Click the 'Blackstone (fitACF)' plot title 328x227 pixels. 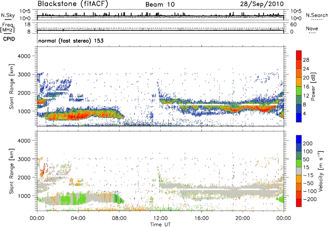coord(73,4)
